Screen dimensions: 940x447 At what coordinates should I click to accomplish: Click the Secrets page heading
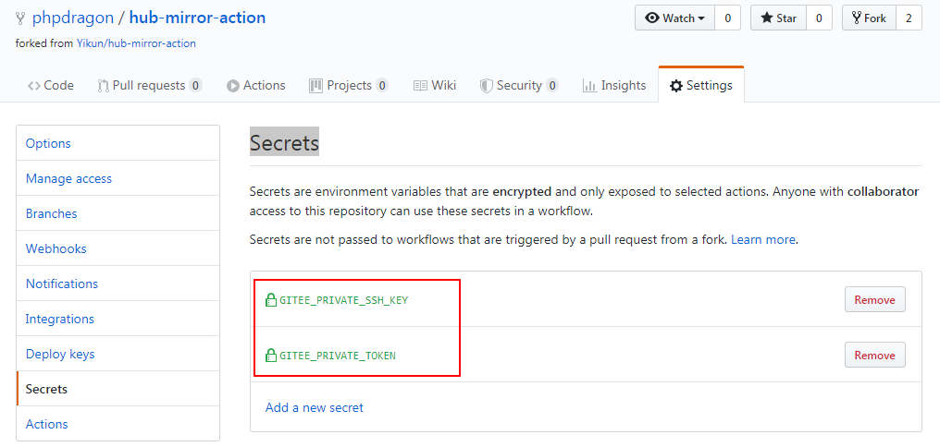pyautogui.click(x=284, y=143)
